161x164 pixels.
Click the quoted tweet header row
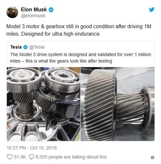27,47
